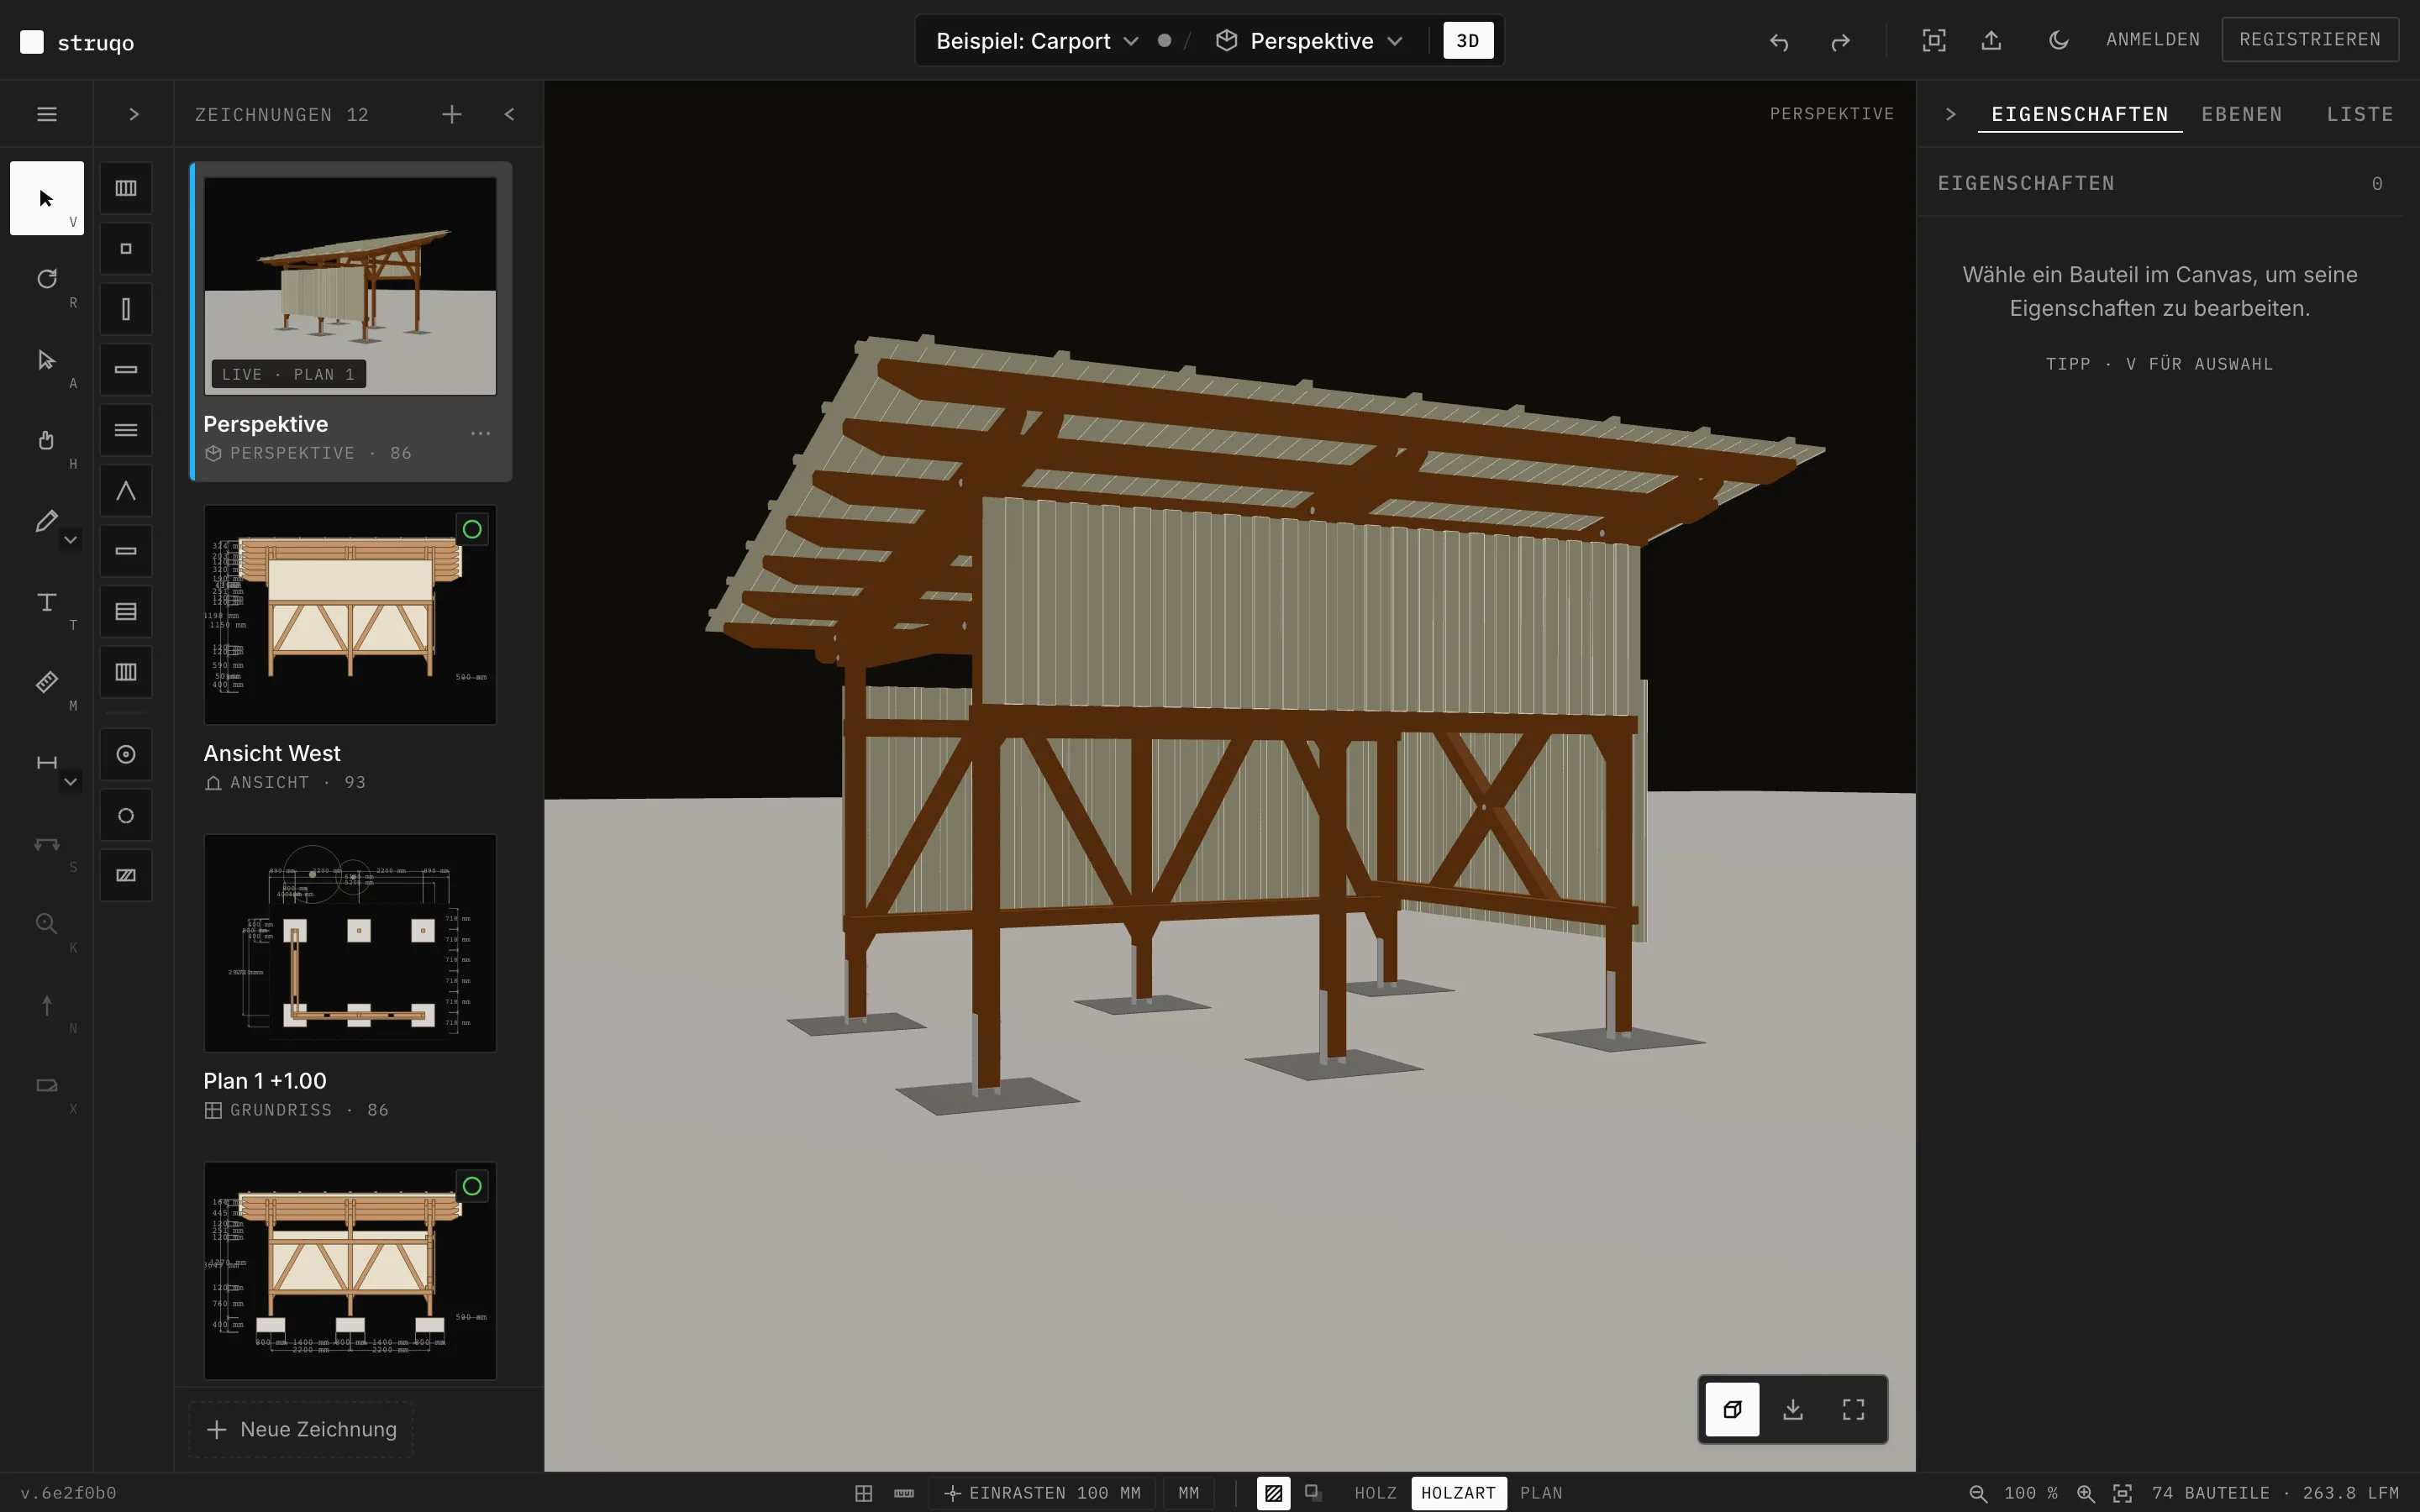The height and width of the screenshot is (1512, 2420).
Task: Toggle the ruler display in status bar
Action: click(904, 1493)
